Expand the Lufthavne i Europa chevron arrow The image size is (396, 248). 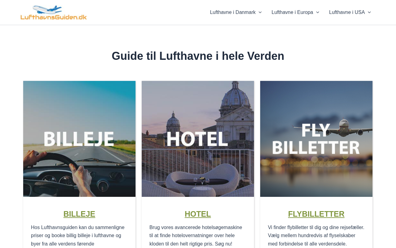[x=317, y=12]
